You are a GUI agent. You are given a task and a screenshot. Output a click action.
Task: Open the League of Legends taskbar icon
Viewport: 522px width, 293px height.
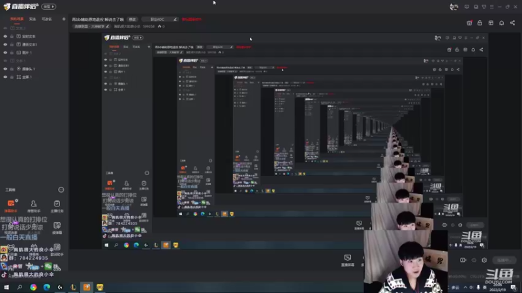point(73,287)
